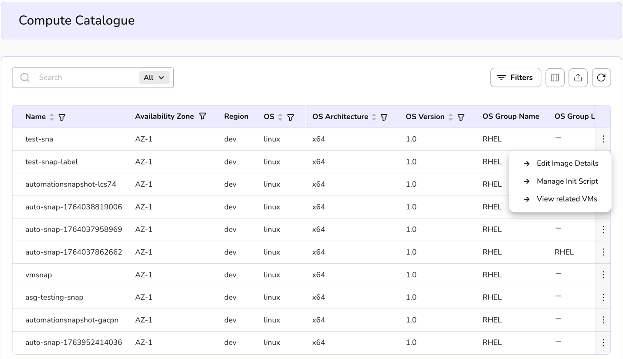
Task: Choose Manage Init Script menu option
Action: [x=567, y=181]
